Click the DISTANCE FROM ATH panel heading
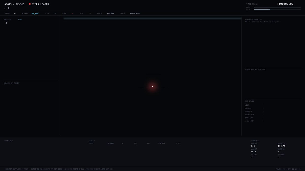This screenshot has height=171, width=305. click(253, 20)
